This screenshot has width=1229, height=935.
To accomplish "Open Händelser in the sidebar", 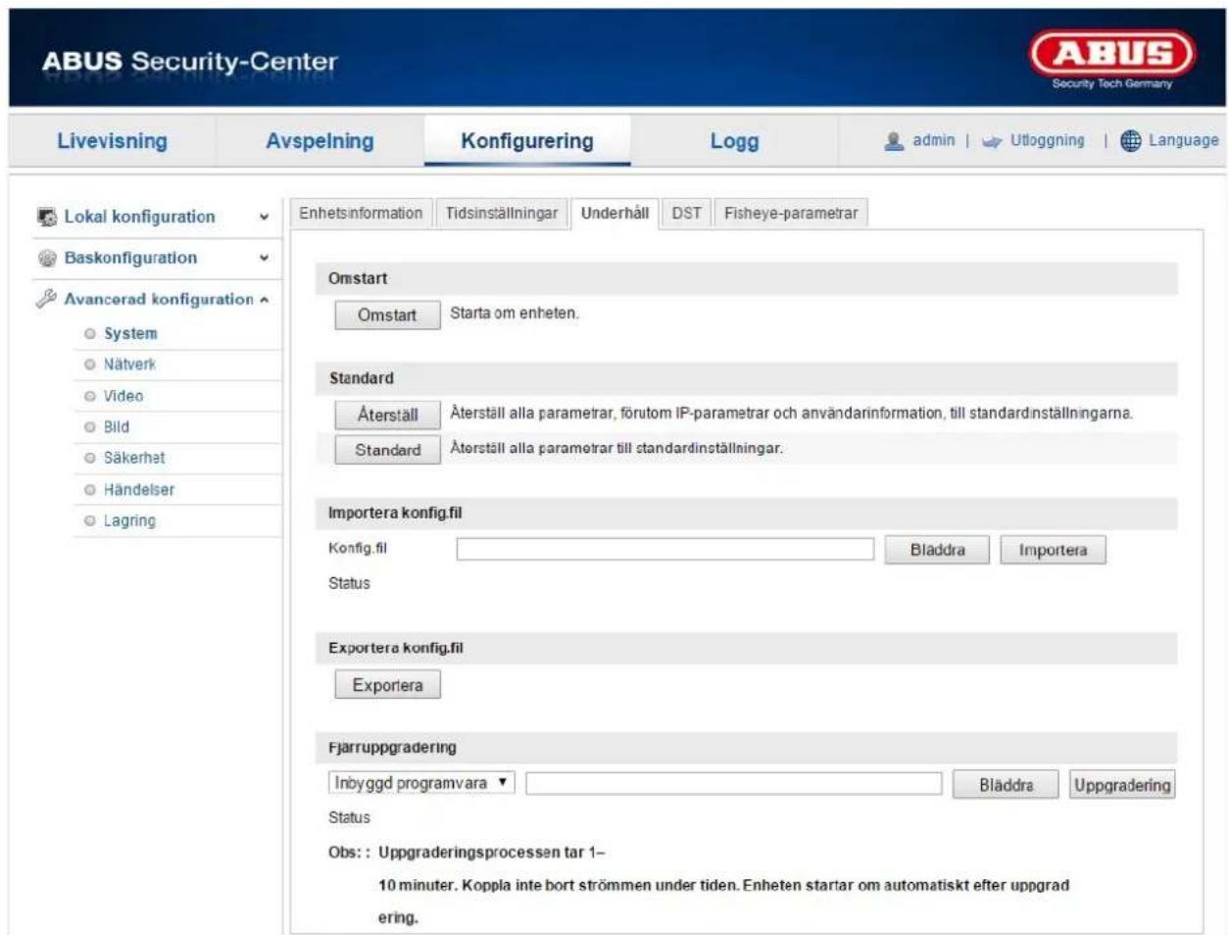I will click(x=139, y=490).
